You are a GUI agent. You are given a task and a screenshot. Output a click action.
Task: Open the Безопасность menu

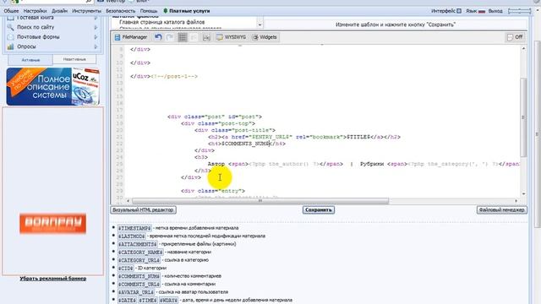pos(120,11)
